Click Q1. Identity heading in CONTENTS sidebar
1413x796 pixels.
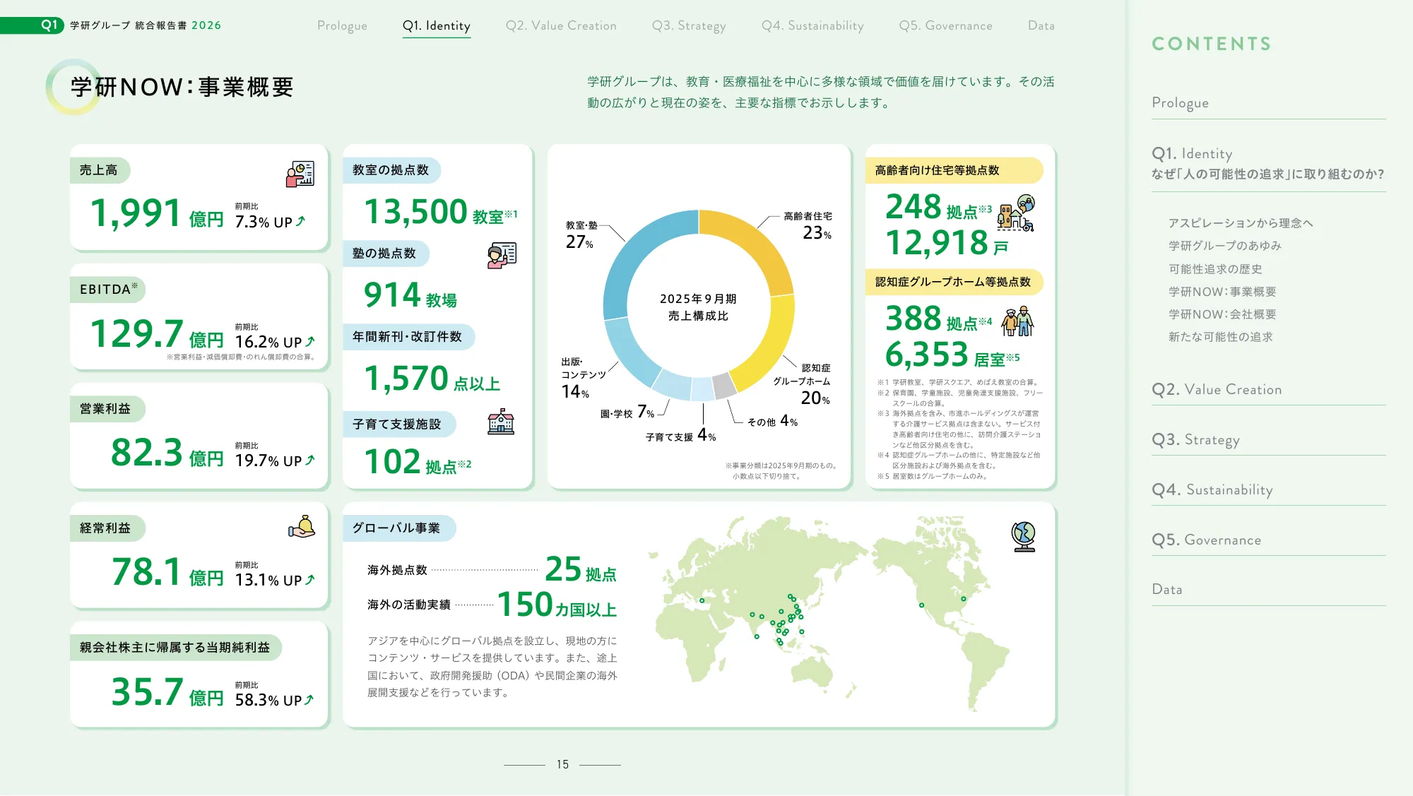(1192, 153)
